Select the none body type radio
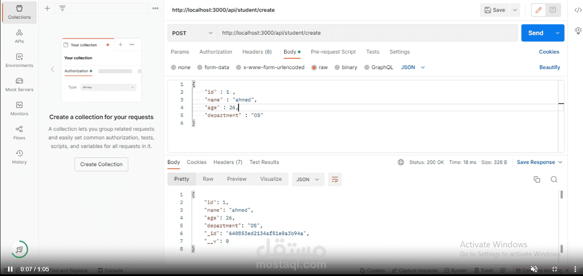The height and width of the screenshot is (276, 583). coord(173,67)
